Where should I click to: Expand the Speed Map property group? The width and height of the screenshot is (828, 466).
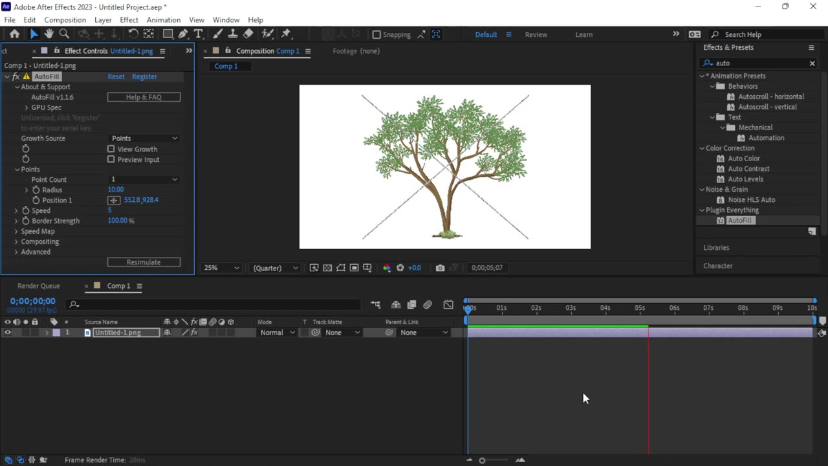pos(17,232)
